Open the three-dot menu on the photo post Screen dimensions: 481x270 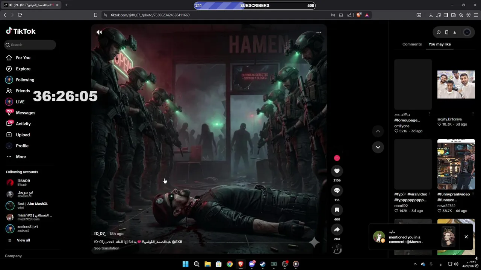(319, 32)
